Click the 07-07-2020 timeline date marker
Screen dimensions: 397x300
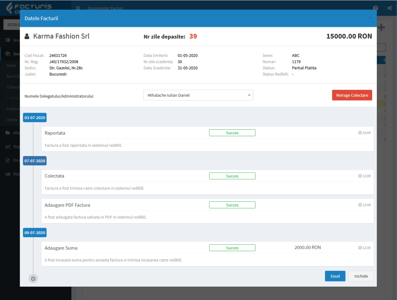pos(35,161)
